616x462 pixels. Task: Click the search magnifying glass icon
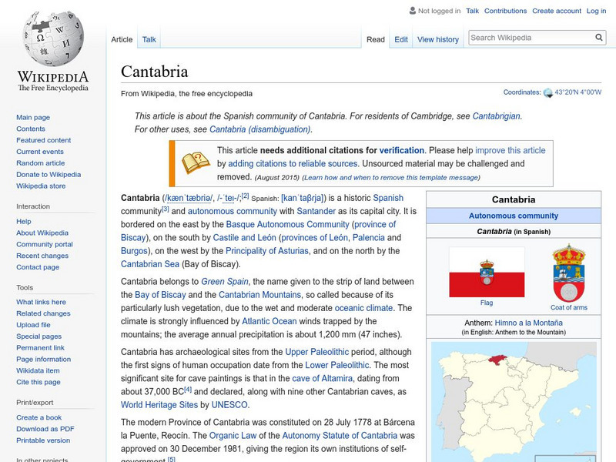(598, 36)
